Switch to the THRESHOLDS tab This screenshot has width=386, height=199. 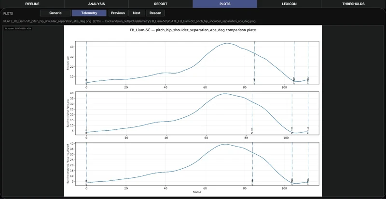[x=354, y=4]
